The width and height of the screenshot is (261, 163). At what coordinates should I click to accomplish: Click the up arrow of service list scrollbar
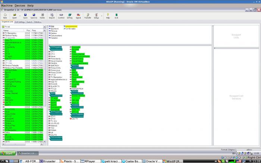coord(44,31)
